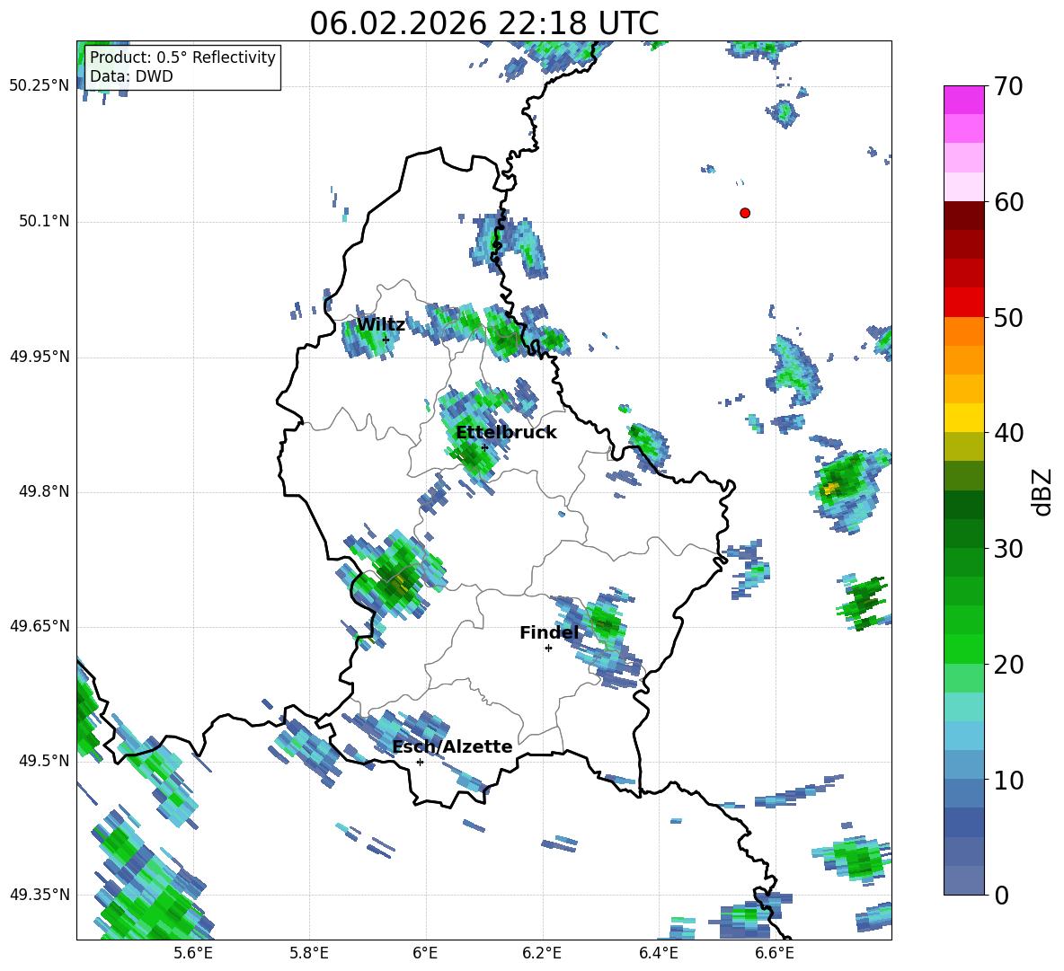Click the 40 tick label on colorbar
The width and height of the screenshot is (1064, 971).
pyautogui.click(x=1008, y=433)
